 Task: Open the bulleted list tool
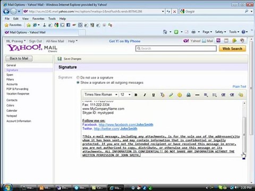(215, 95)
